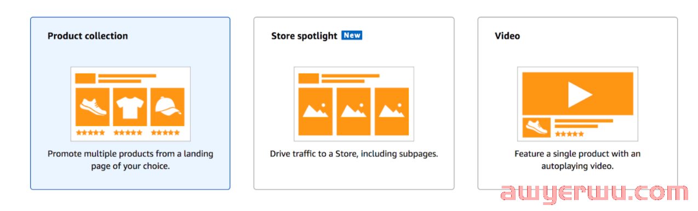Screen dimensions: 698x211
Task: Pick the Video ad format card
Action: pyautogui.click(x=577, y=104)
